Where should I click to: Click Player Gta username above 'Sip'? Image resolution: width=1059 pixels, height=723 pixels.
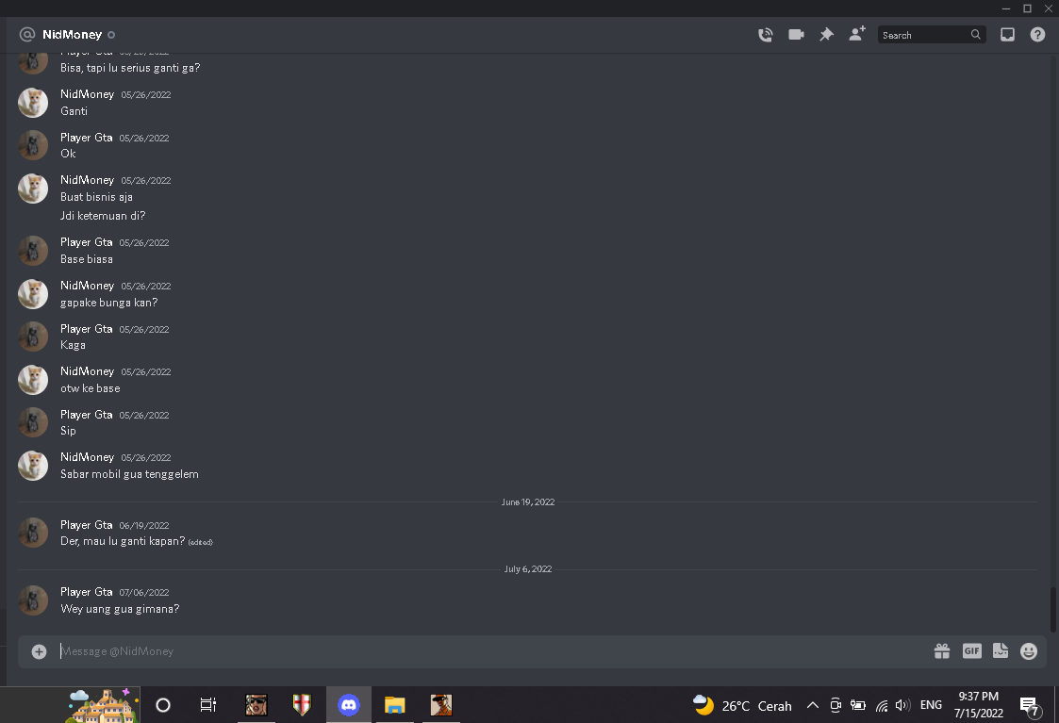pyautogui.click(x=87, y=415)
